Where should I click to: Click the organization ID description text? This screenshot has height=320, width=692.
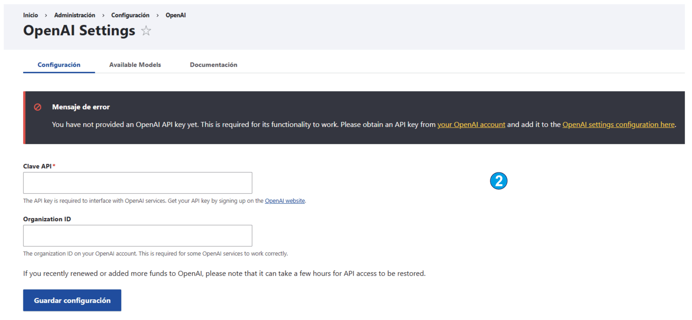[155, 254]
